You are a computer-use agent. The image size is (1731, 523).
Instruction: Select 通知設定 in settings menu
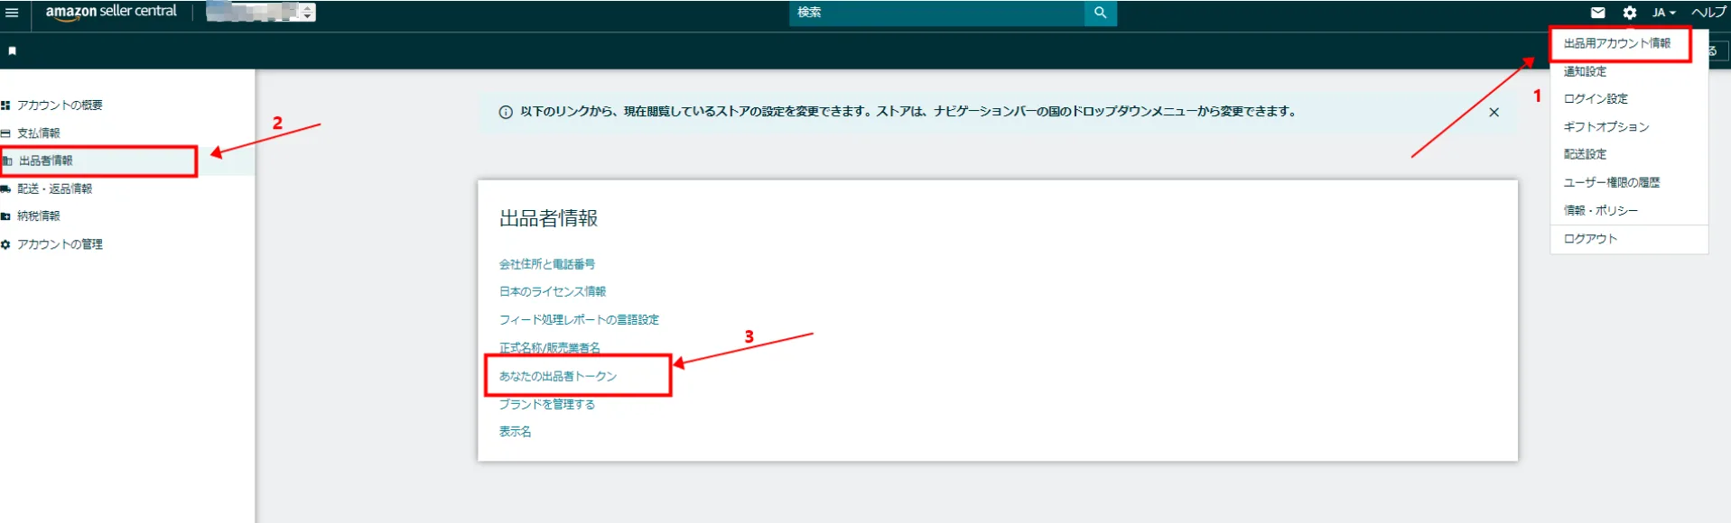point(1585,71)
